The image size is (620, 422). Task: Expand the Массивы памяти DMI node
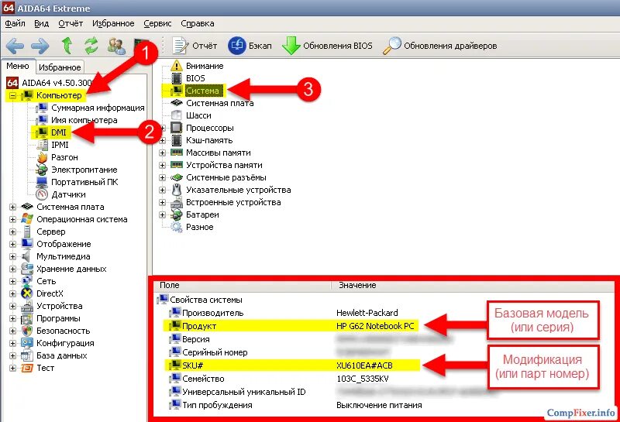tap(162, 153)
